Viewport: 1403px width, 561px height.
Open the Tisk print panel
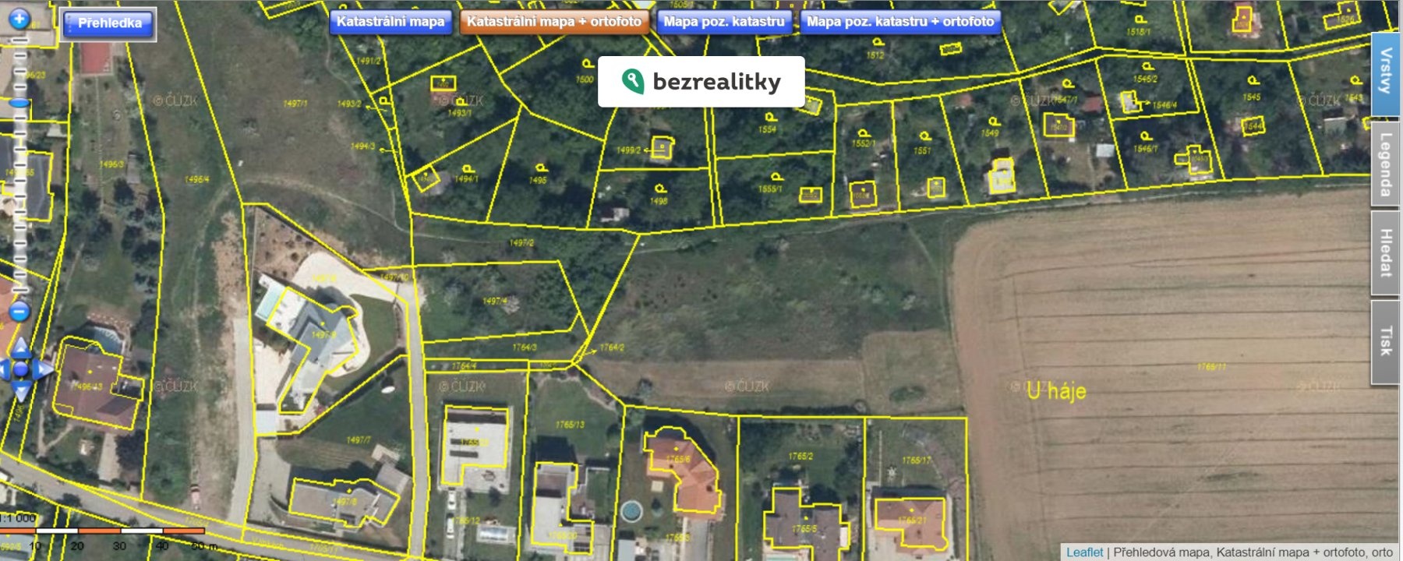[1385, 341]
